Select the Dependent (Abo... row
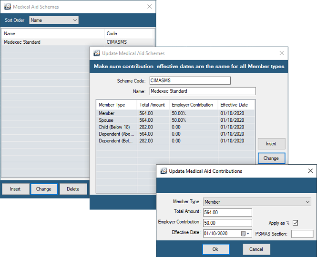This screenshot has width=317, height=257. [175, 134]
